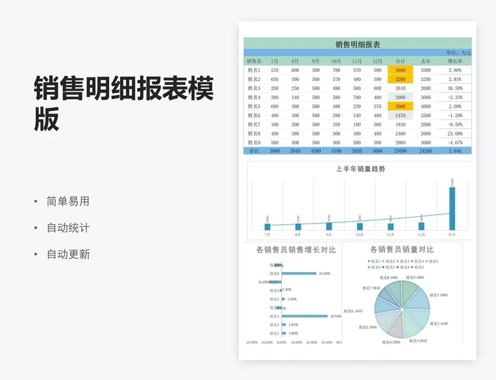The height and width of the screenshot is (380, 496).
Task: Select the 2460 total cell for 姓名8
Action: pos(400,133)
